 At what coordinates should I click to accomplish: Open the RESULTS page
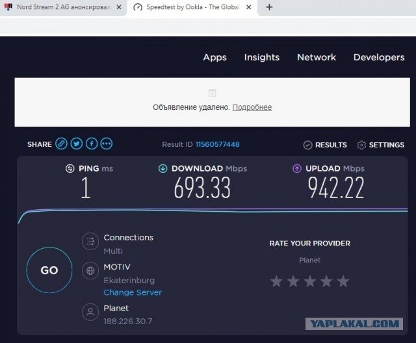(331, 145)
